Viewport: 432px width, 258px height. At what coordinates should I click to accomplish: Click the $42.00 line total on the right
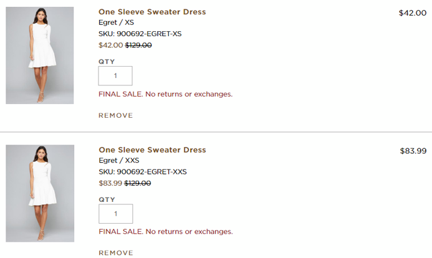coord(413,12)
